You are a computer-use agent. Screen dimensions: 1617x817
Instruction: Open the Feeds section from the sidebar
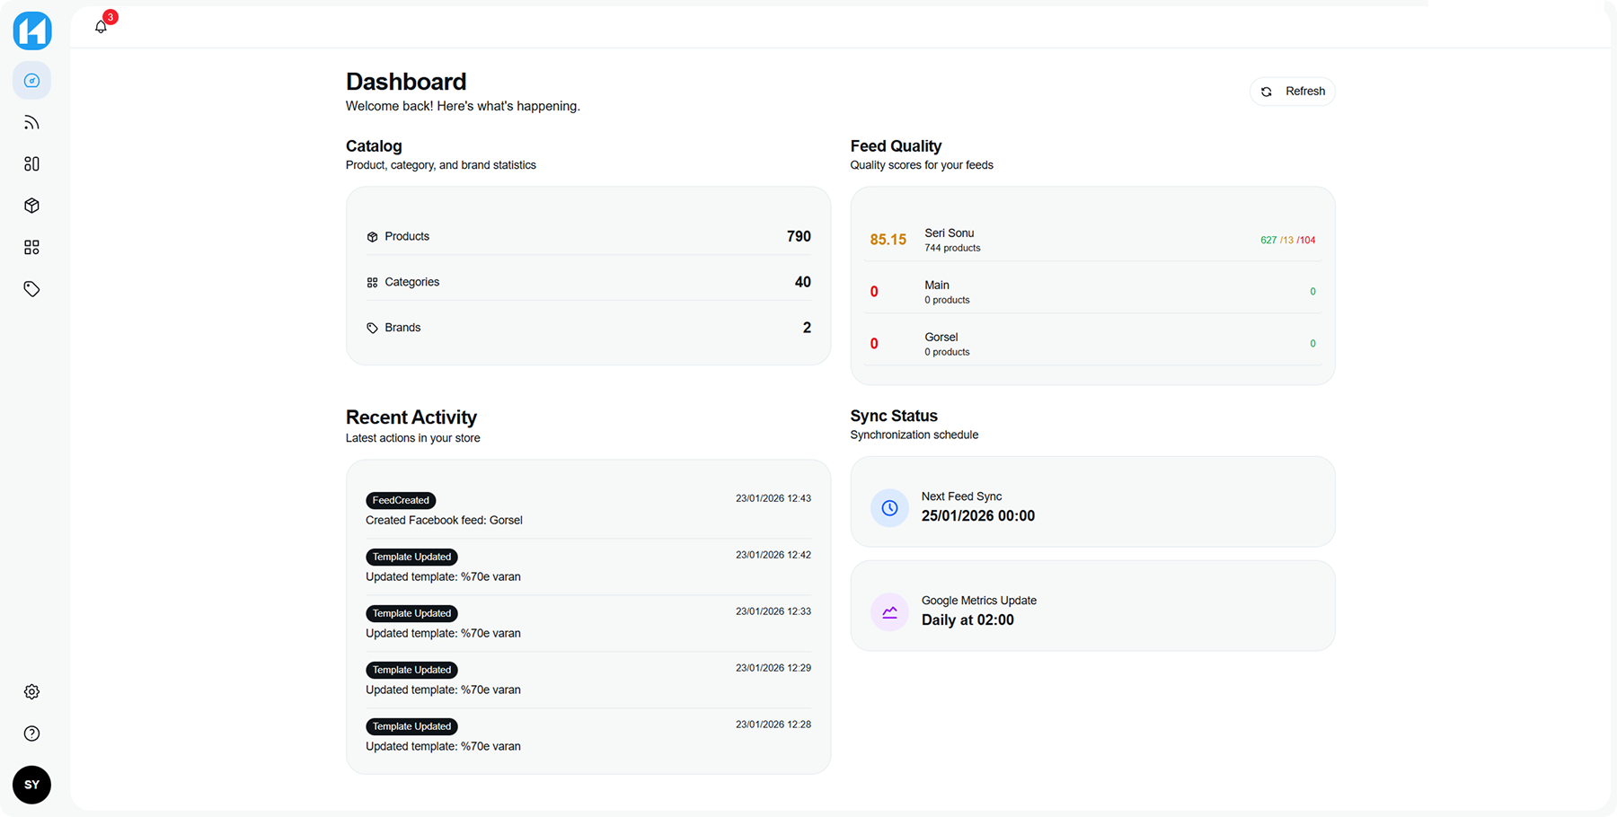pos(31,121)
